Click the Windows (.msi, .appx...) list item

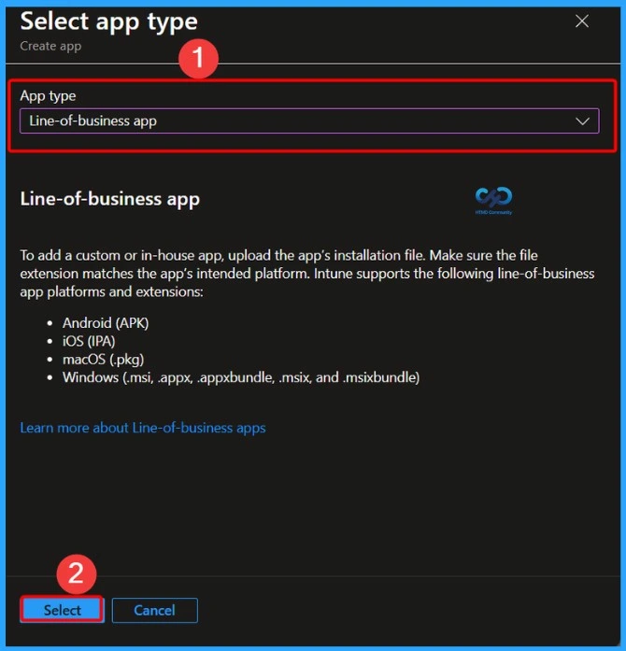pyautogui.click(x=241, y=377)
